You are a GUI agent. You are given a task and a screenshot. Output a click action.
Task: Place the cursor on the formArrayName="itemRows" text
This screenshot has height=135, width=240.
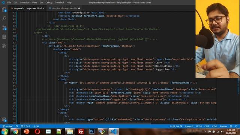(x=118, y=46)
